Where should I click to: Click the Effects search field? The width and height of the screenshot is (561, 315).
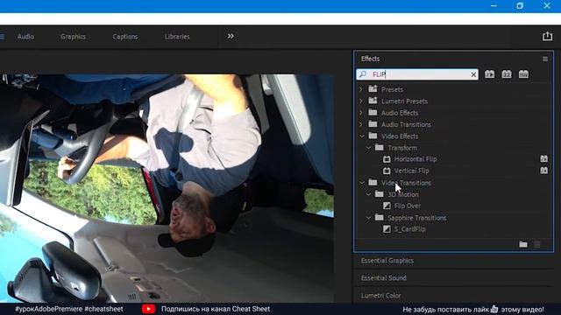tap(417, 74)
